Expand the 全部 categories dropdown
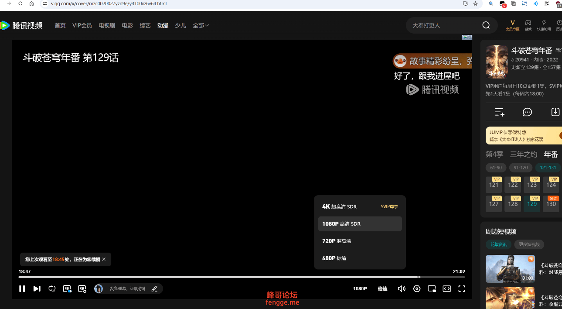The height and width of the screenshot is (309, 562). (201, 25)
